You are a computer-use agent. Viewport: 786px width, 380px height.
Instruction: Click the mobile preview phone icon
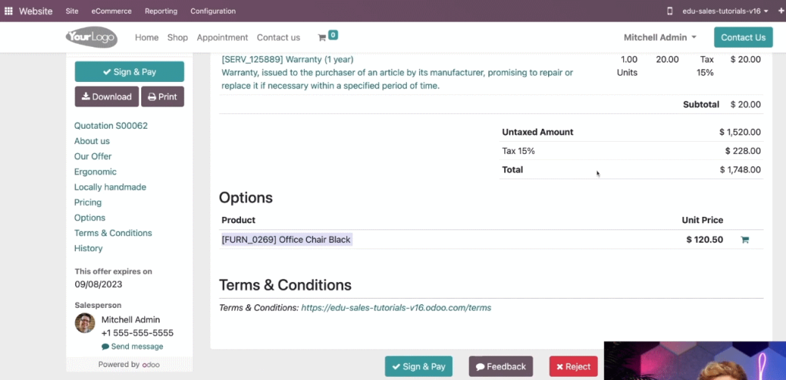669,11
